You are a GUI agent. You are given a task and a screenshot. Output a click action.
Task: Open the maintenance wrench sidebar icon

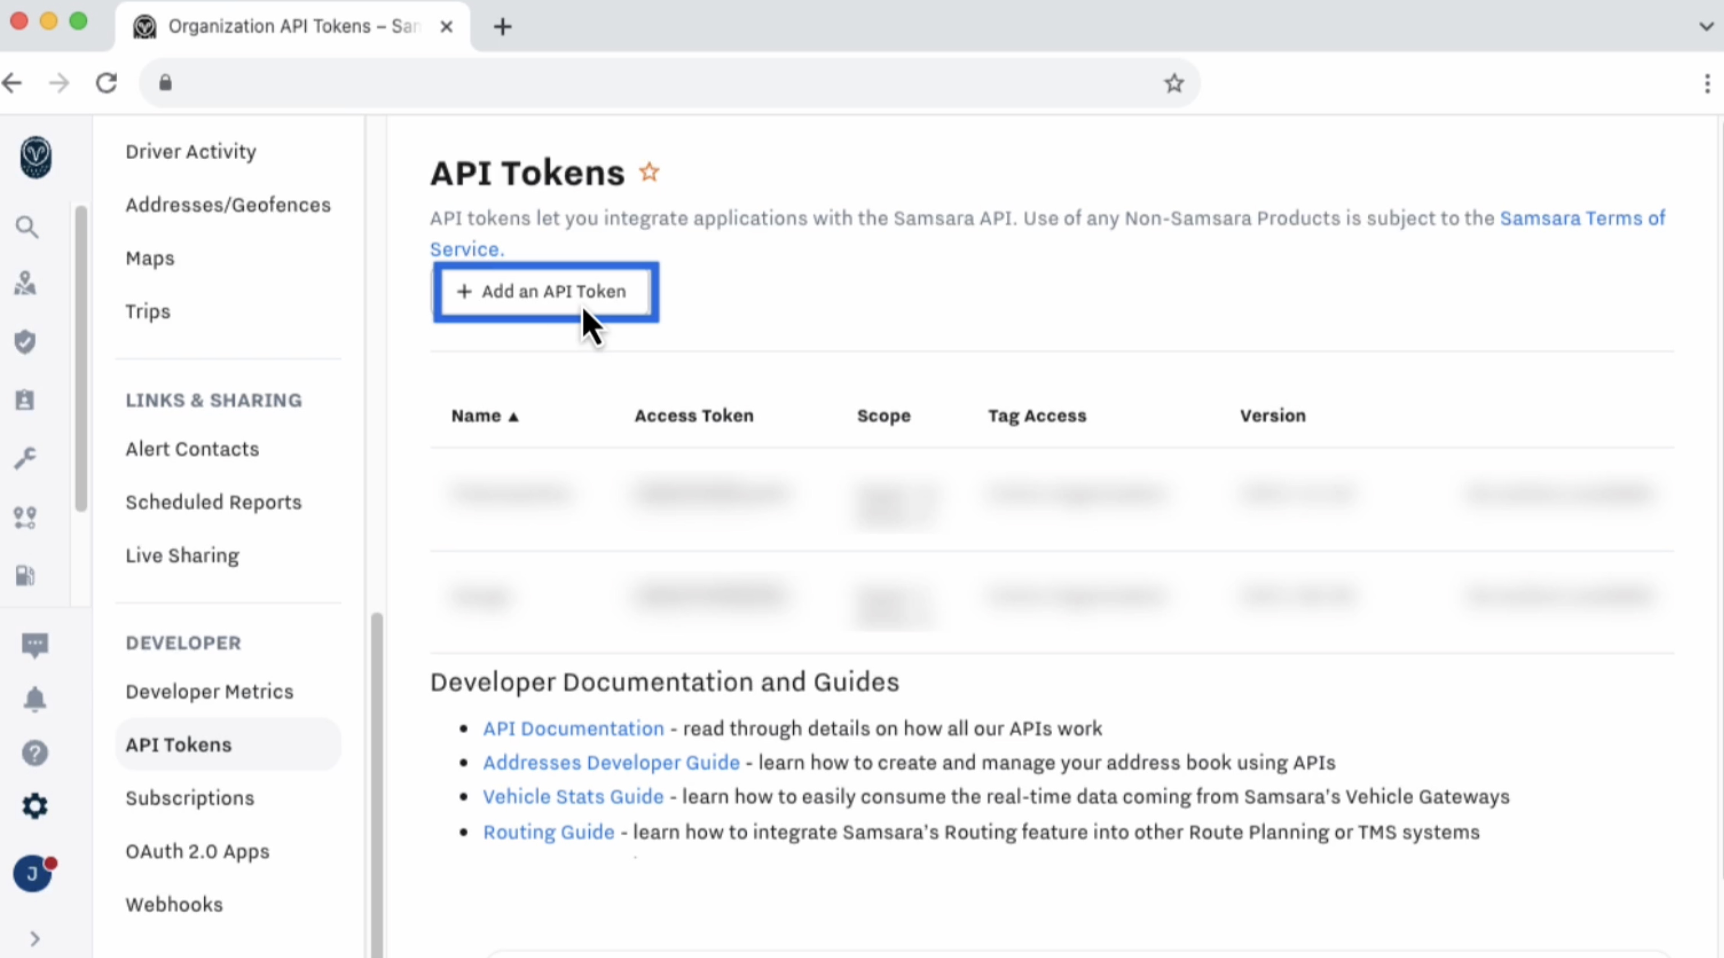pyautogui.click(x=26, y=459)
